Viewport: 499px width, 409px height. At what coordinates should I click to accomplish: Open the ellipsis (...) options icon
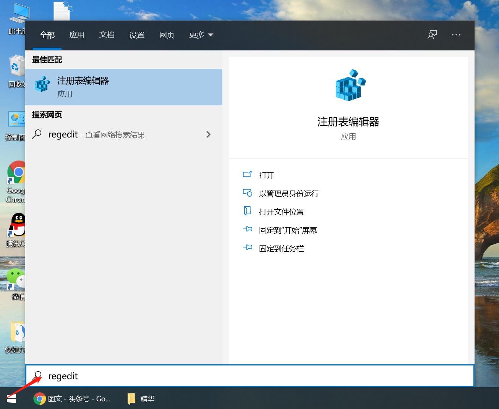pyautogui.click(x=456, y=35)
